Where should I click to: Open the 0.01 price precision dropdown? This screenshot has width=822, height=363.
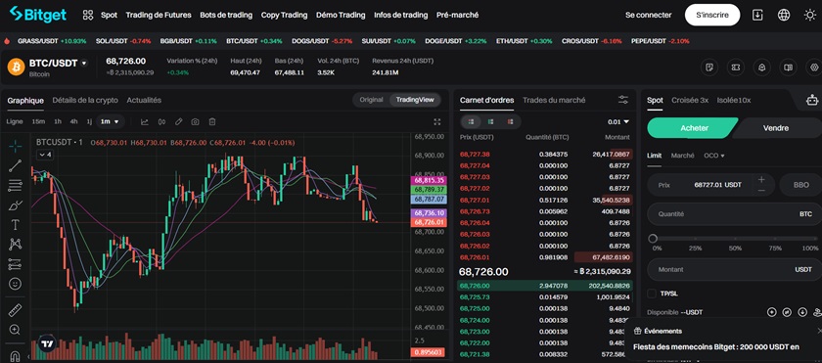click(618, 121)
